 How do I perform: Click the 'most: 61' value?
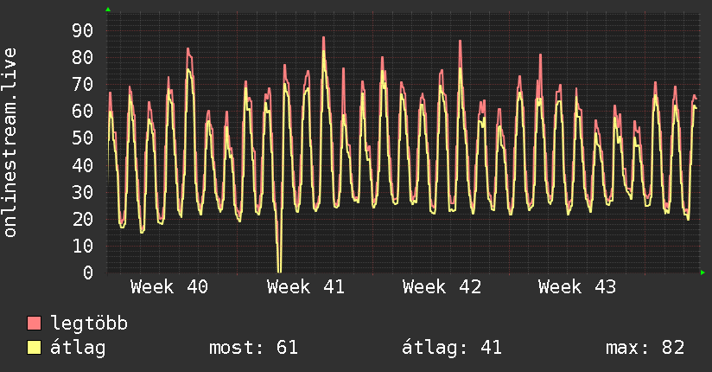[253, 348]
